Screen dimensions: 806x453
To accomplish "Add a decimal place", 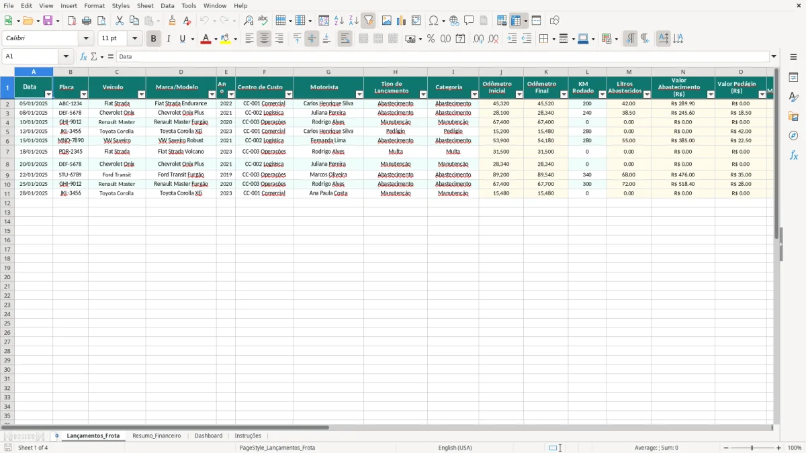I will click(x=478, y=39).
